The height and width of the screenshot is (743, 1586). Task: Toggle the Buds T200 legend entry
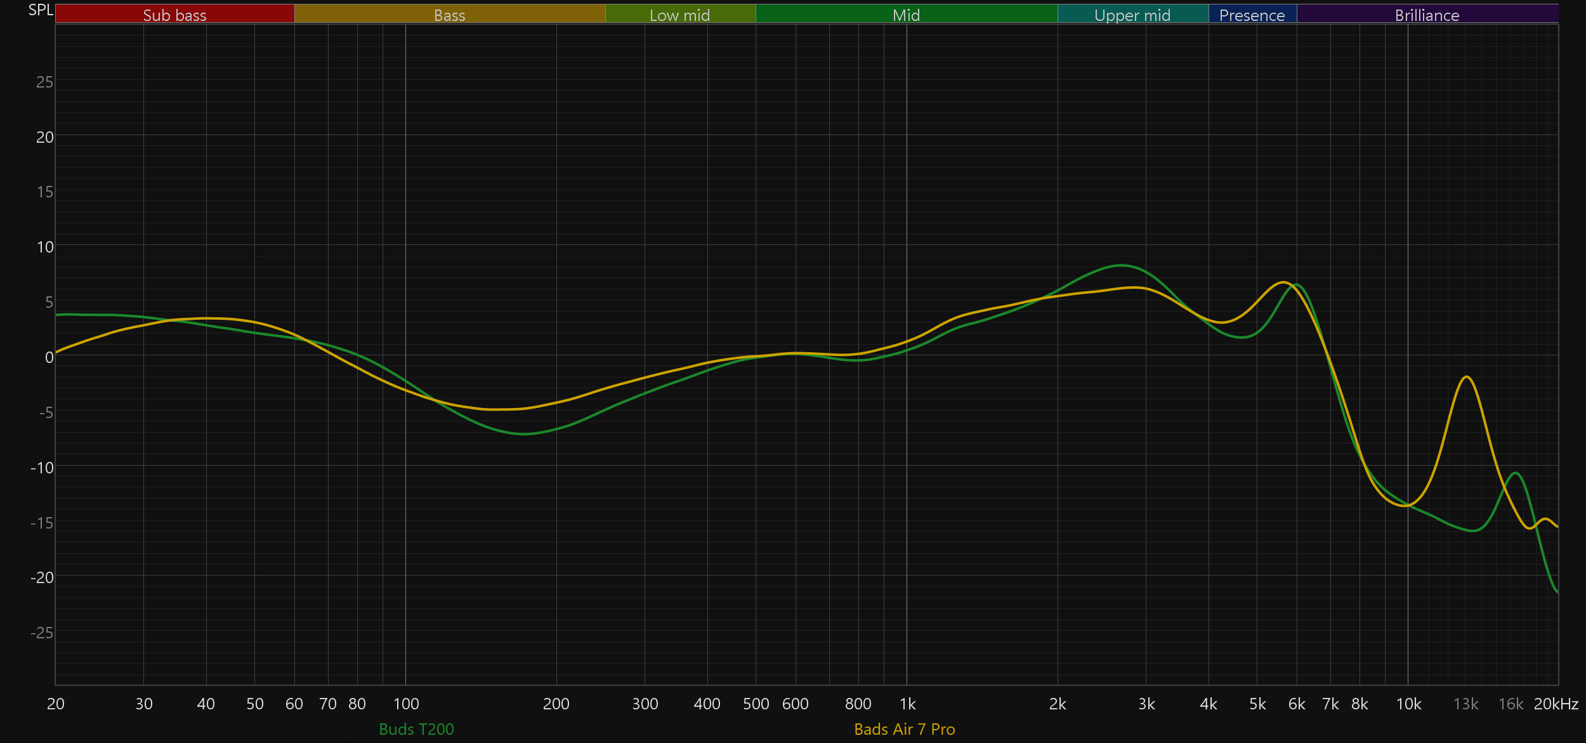click(416, 729)
